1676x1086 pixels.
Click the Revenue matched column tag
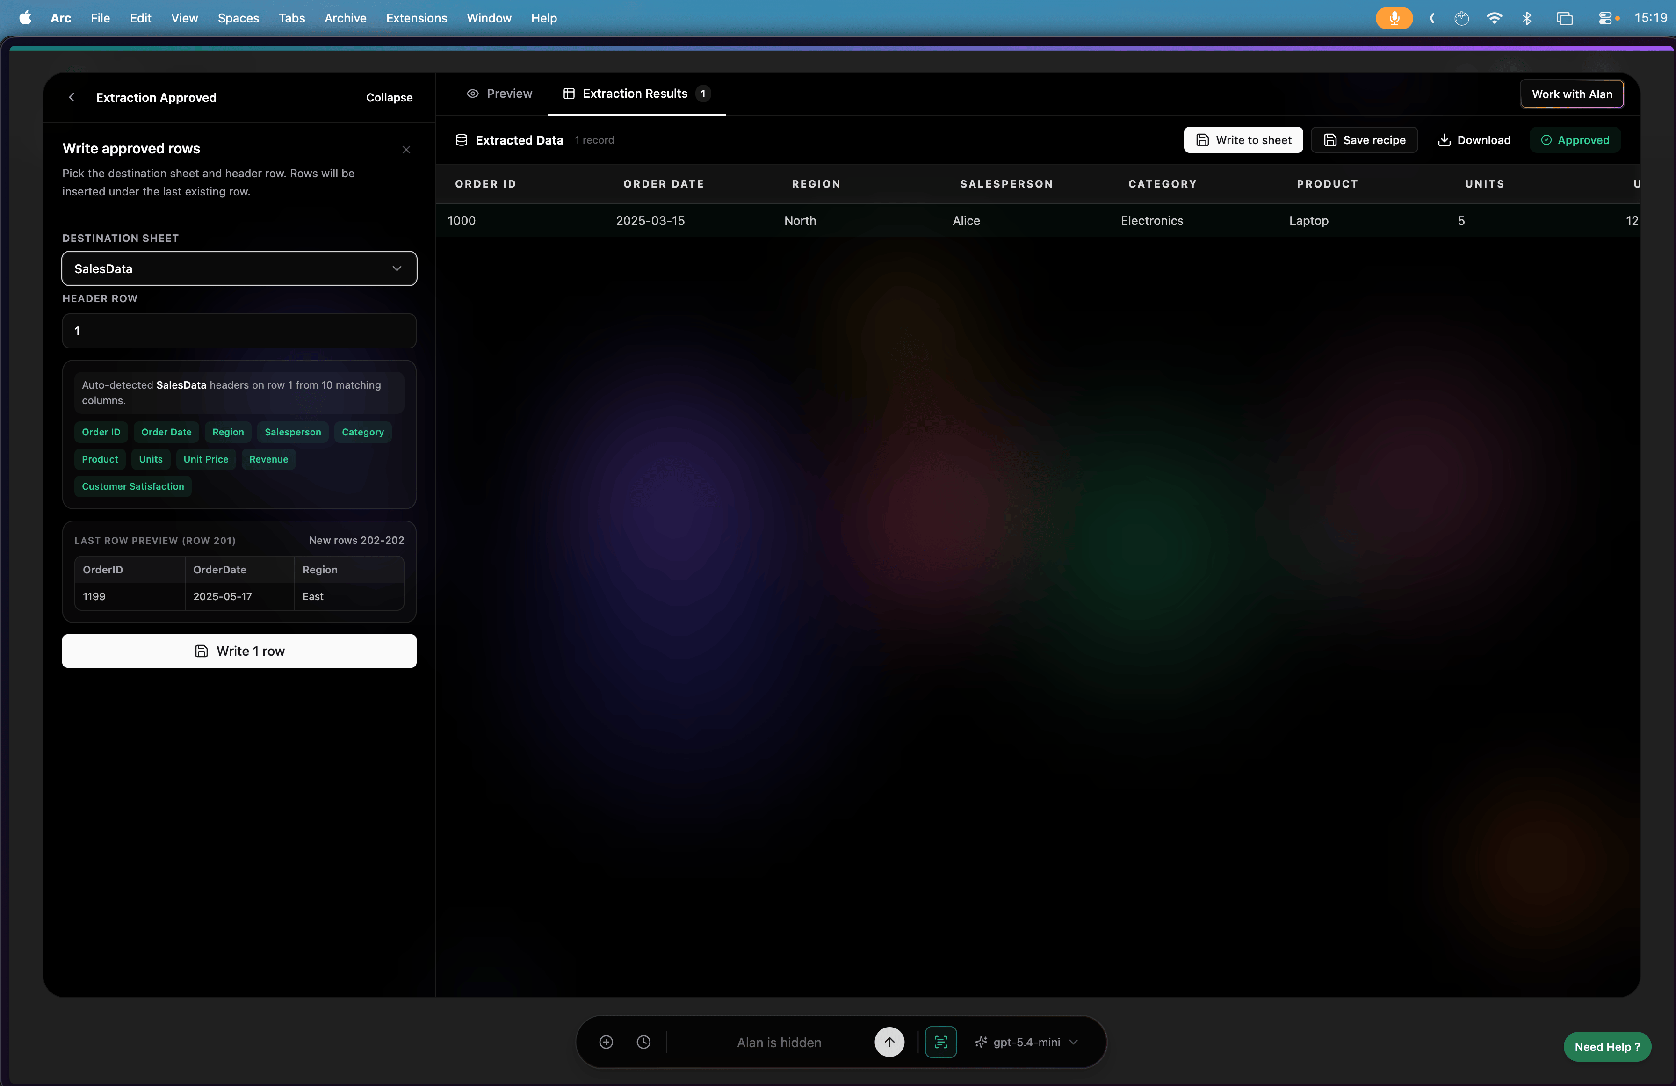(x=268, y=459)
